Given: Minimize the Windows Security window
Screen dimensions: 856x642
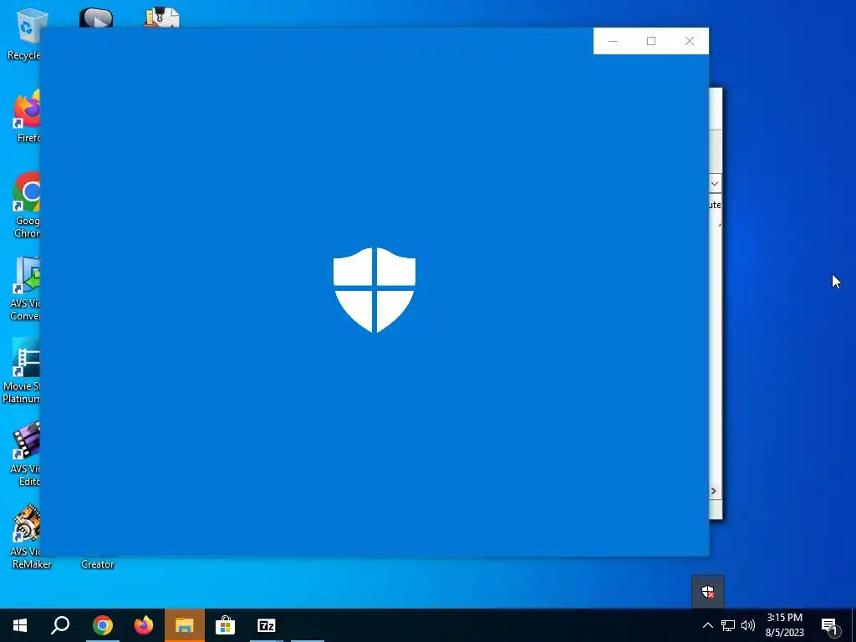Looking at the screenshot, I should tap(613, 41).
